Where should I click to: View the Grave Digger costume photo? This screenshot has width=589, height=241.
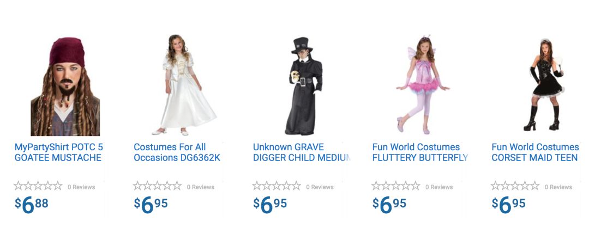point(304,86)
